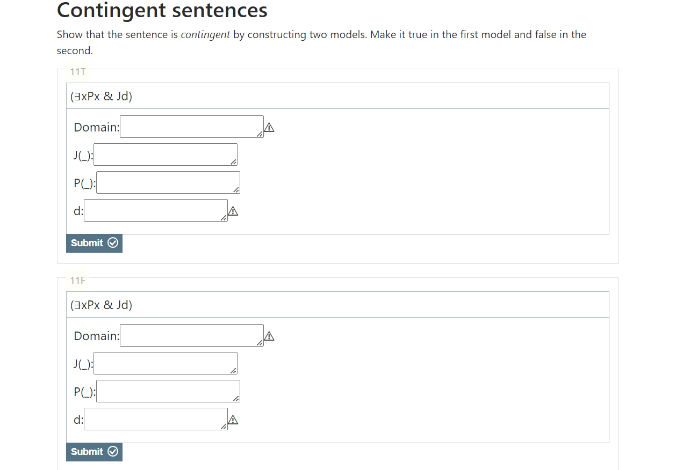Select the 11T fieldset label
Image resolution: width=676 pixels, height=470 pixels.
77,71
